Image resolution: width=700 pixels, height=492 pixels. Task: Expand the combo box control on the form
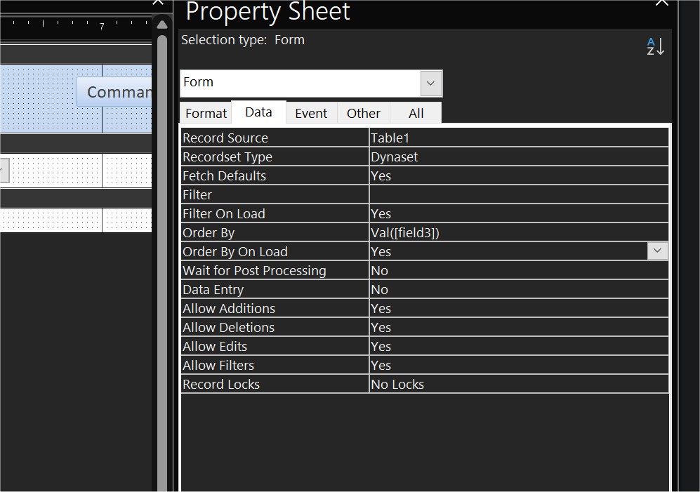4,170
